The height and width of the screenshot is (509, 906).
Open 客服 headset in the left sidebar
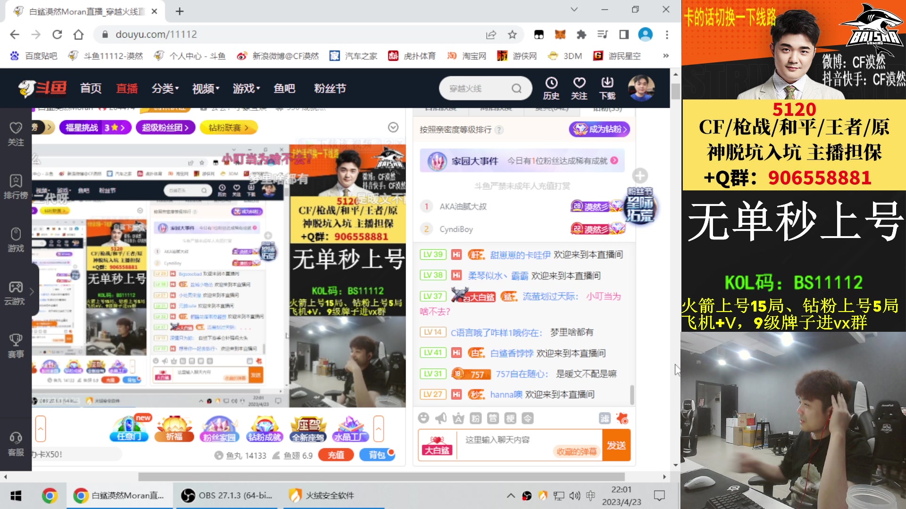tap(16, 444)
